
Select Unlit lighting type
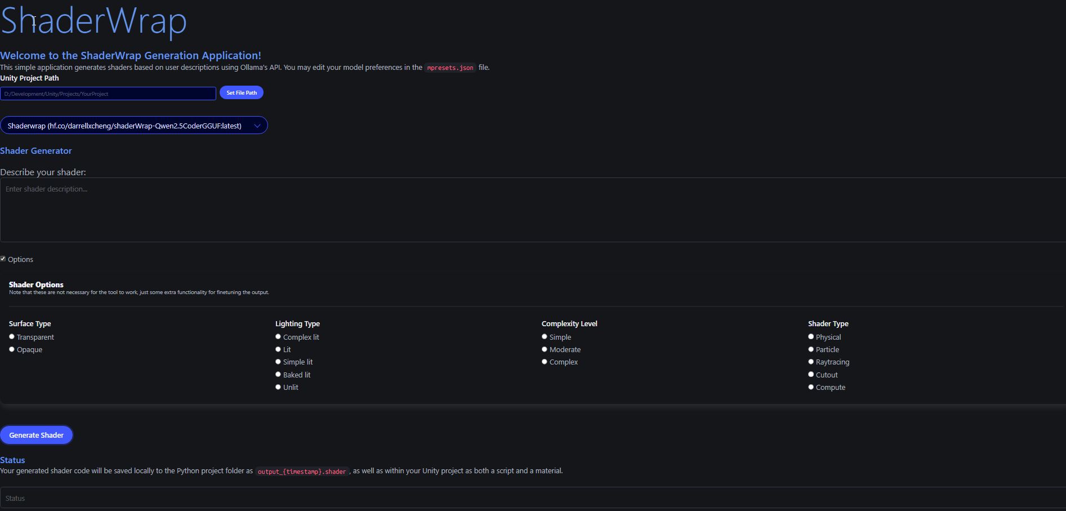coord(278,386)
